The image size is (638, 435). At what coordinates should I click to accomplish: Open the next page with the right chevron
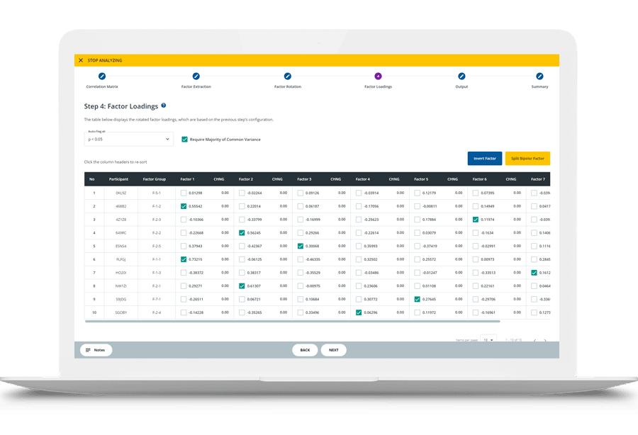[x=546, y=339]
